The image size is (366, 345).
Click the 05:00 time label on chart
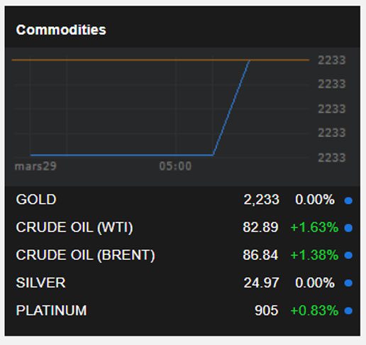175,166
